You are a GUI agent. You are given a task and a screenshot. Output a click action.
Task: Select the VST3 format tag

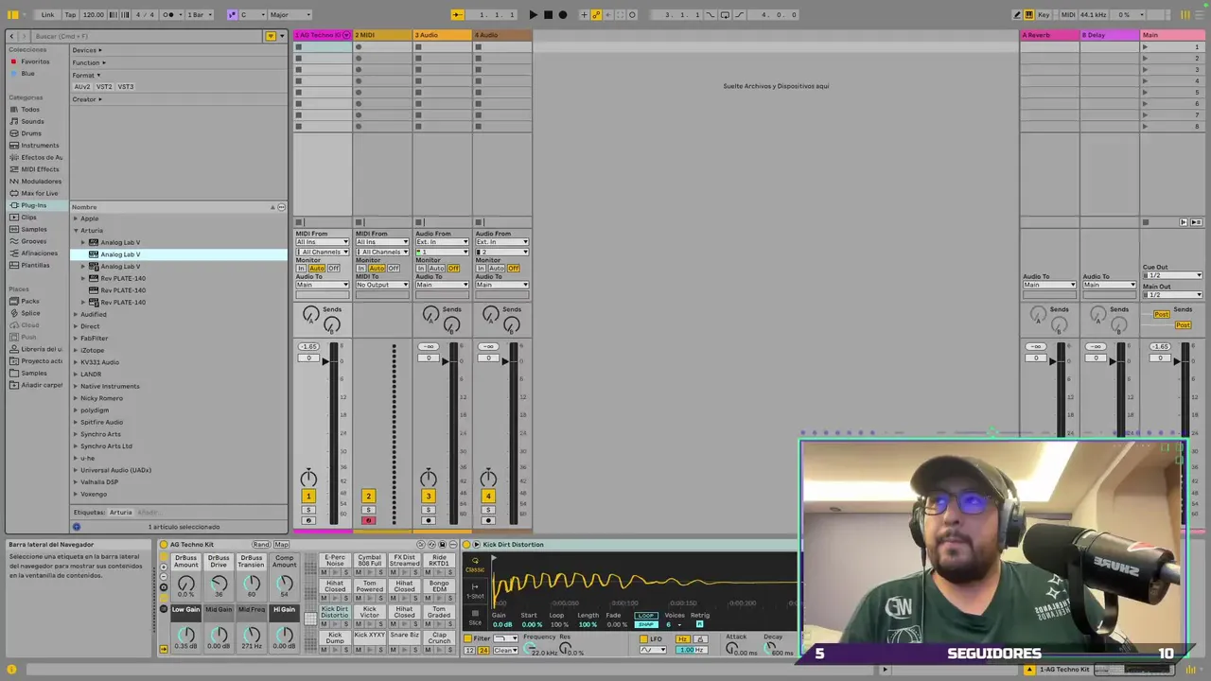(x=126, y=86)
